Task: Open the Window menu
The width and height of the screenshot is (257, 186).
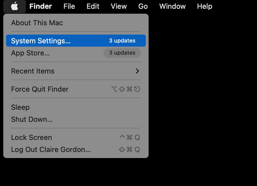Action: pos(172,6)
